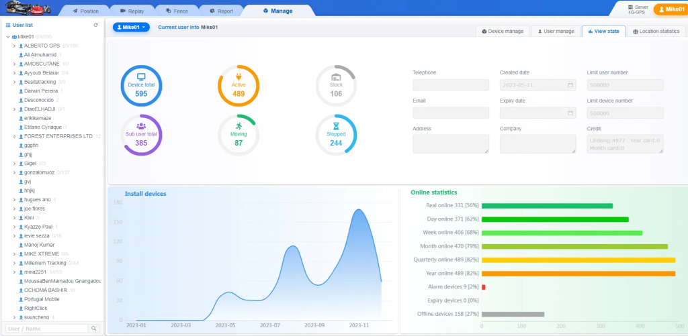
Task: Select OCHOMA BASHIR in user list
Action: click(46, 290)
